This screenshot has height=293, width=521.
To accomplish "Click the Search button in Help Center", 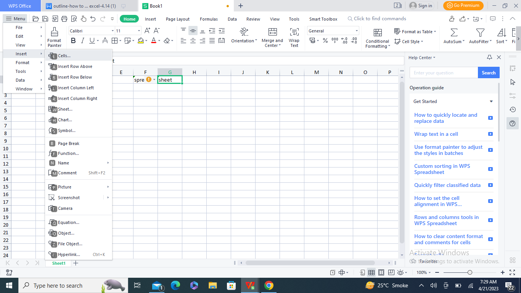I will (x=489, y=72).
